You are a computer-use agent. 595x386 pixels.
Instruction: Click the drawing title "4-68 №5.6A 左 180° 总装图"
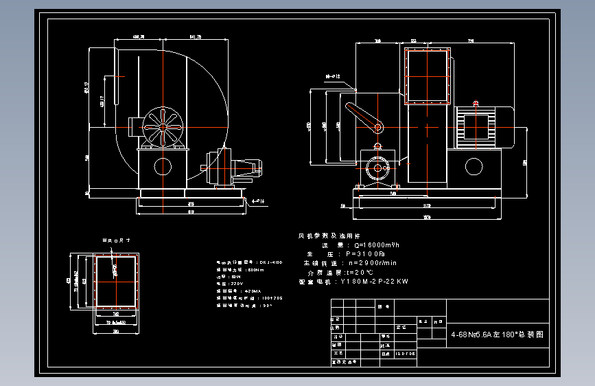click(498, 334)
